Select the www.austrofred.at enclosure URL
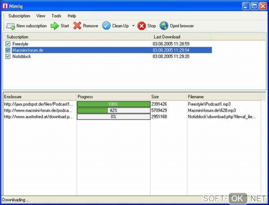269x205 pixels. pyautogui.click(x=38, y=117)
